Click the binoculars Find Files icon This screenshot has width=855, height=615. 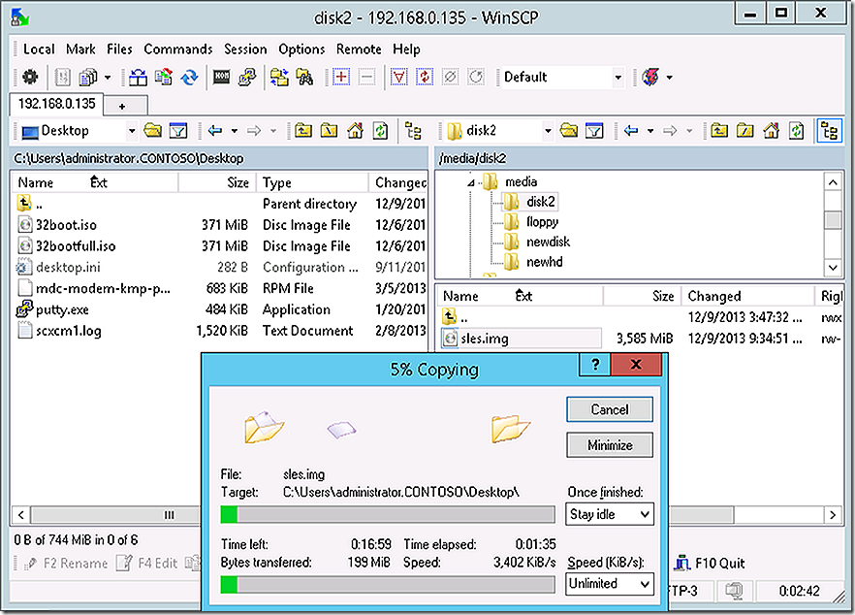click(x=304, y=77)
